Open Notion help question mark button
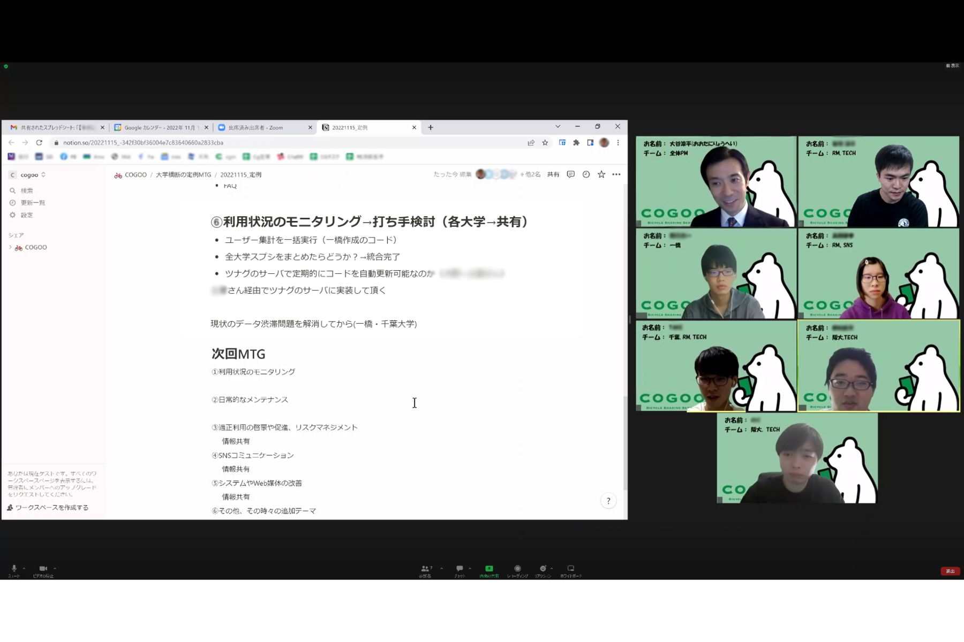The image size is (964, 642). (x=608, y=501)
